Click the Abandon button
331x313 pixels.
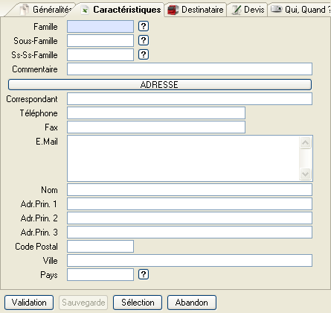pyautogui.click(x=192, y=303)
